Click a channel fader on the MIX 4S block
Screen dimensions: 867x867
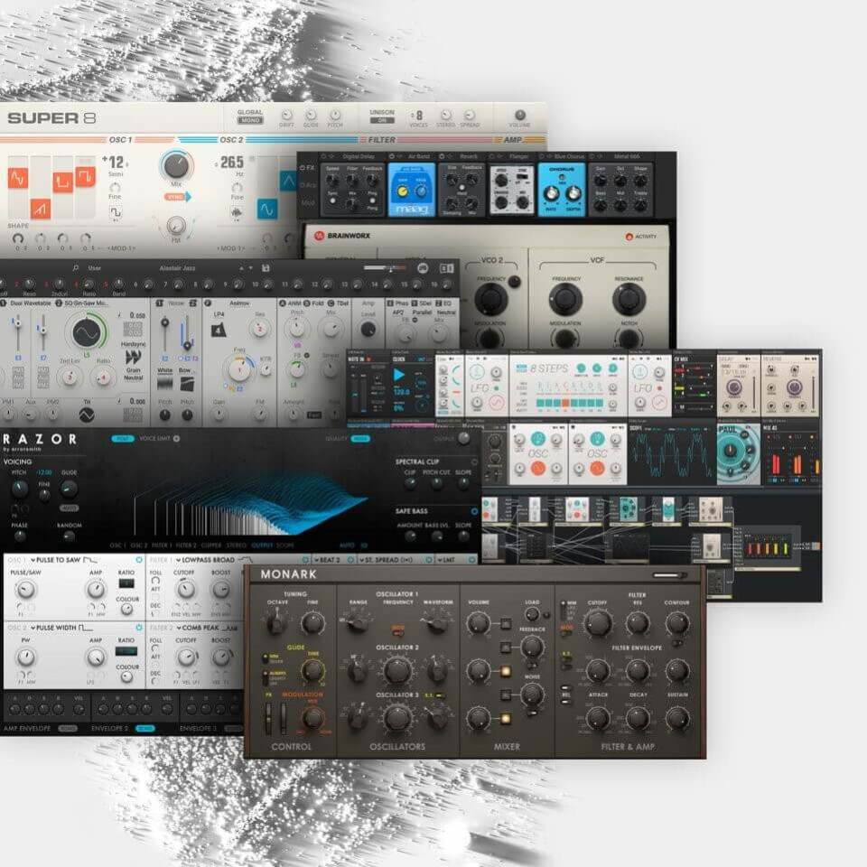(x=783, y=448)
